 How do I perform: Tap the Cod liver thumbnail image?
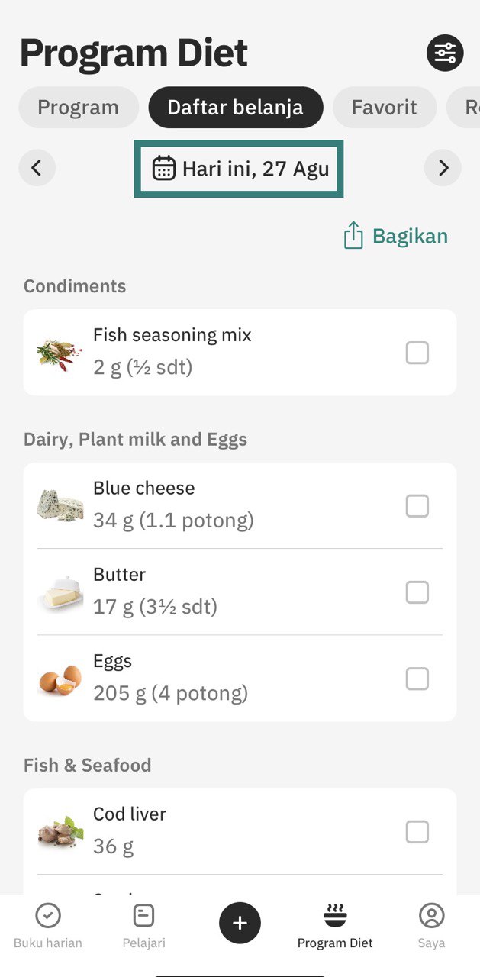60,831
